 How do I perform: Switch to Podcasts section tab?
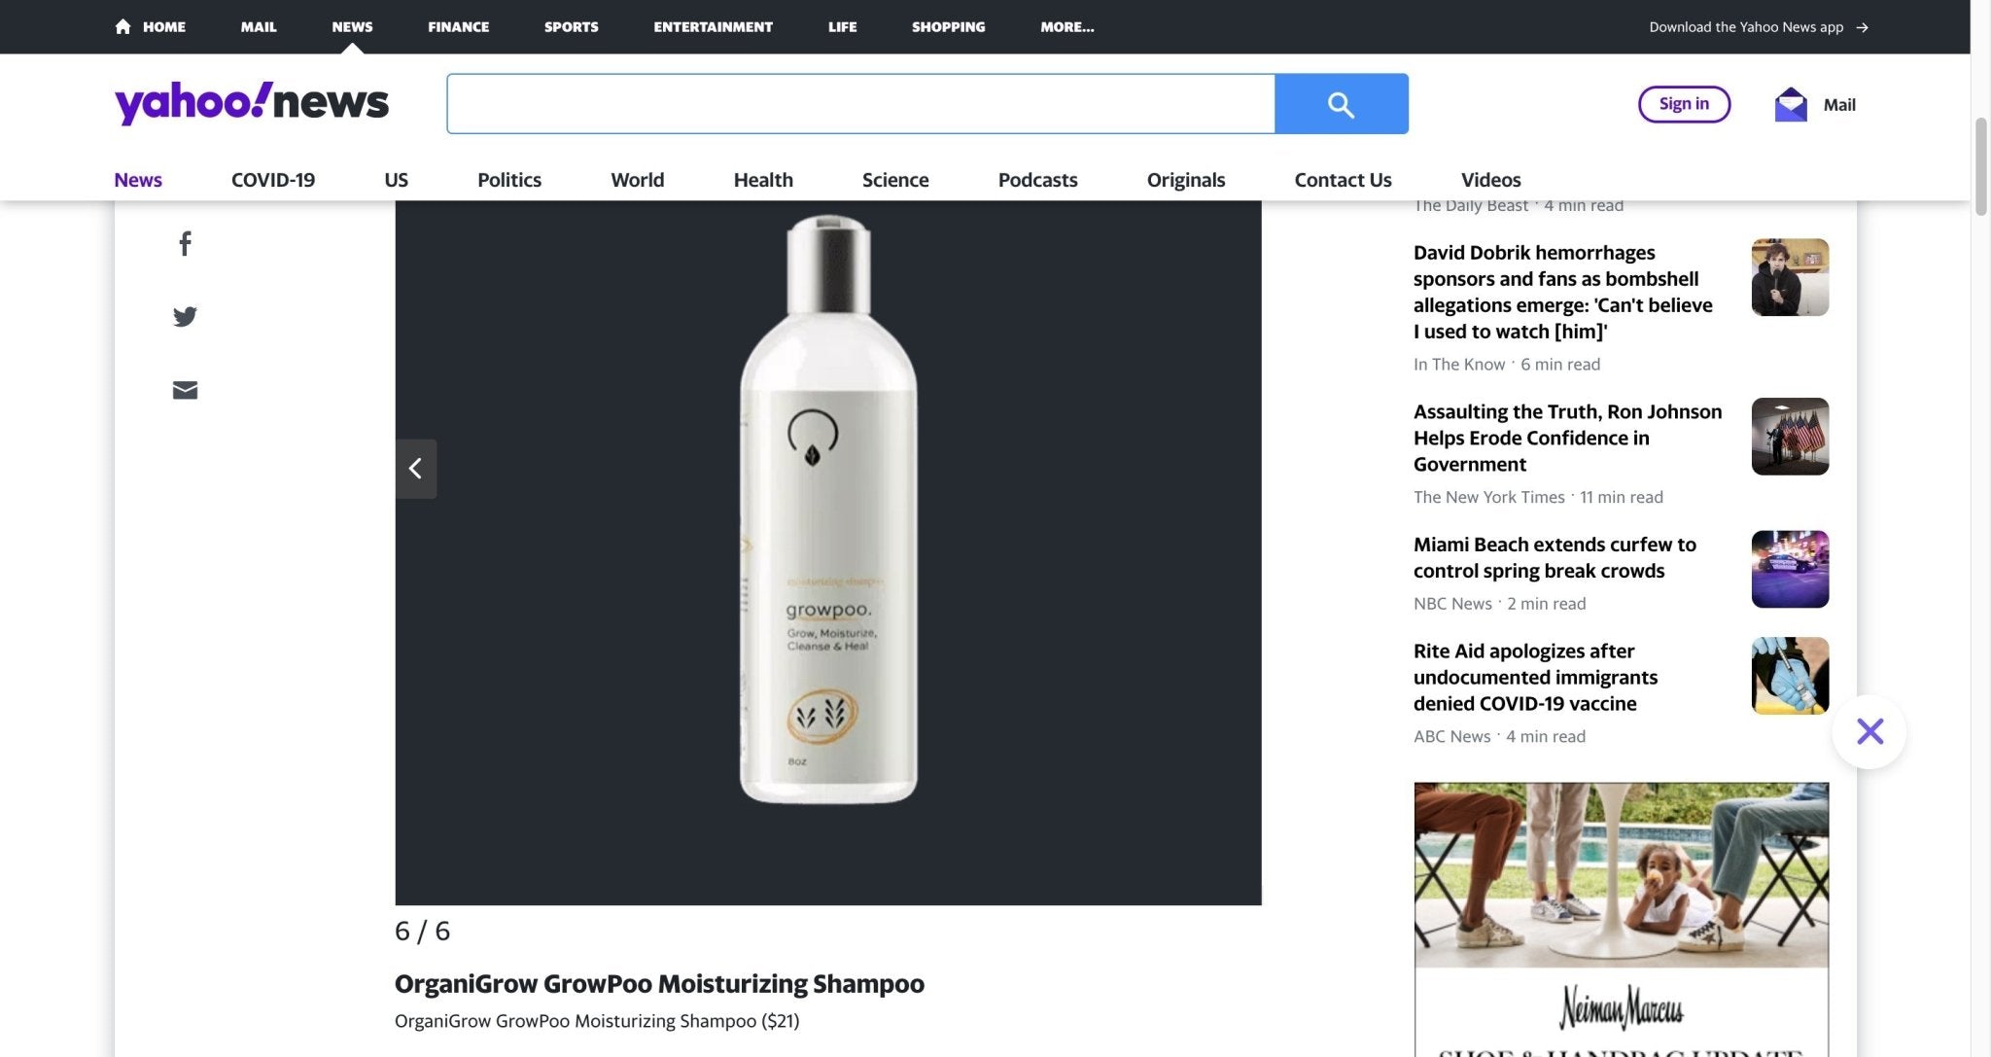click(1037, 180)
